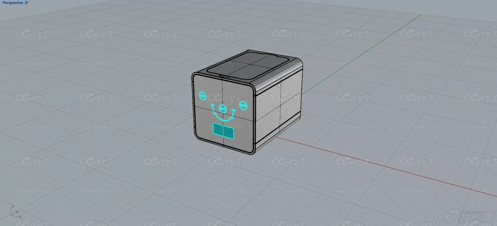Open the Perspective viewport dropdown arrow

coord(27,3)
